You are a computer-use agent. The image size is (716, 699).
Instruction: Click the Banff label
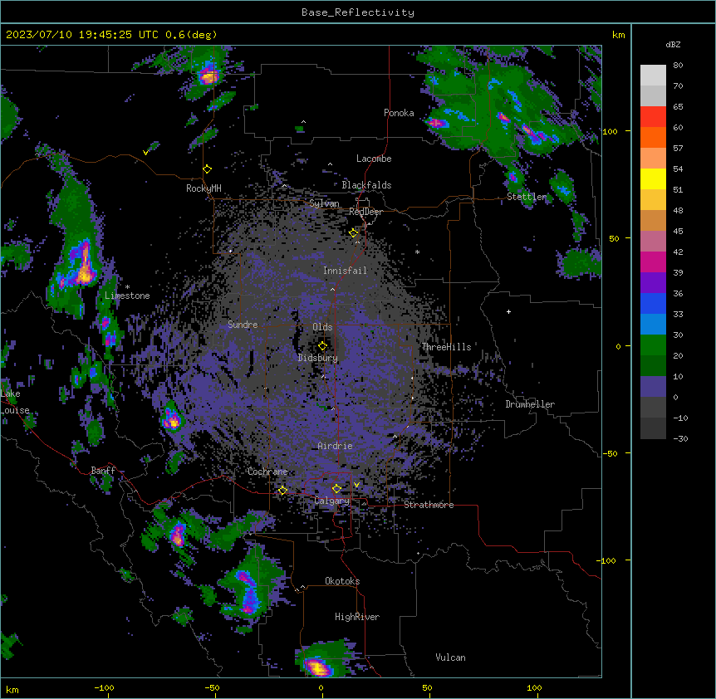tap(103, 471)
